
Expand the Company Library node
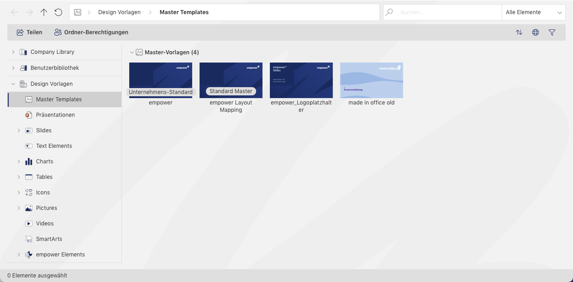(13, 52)
